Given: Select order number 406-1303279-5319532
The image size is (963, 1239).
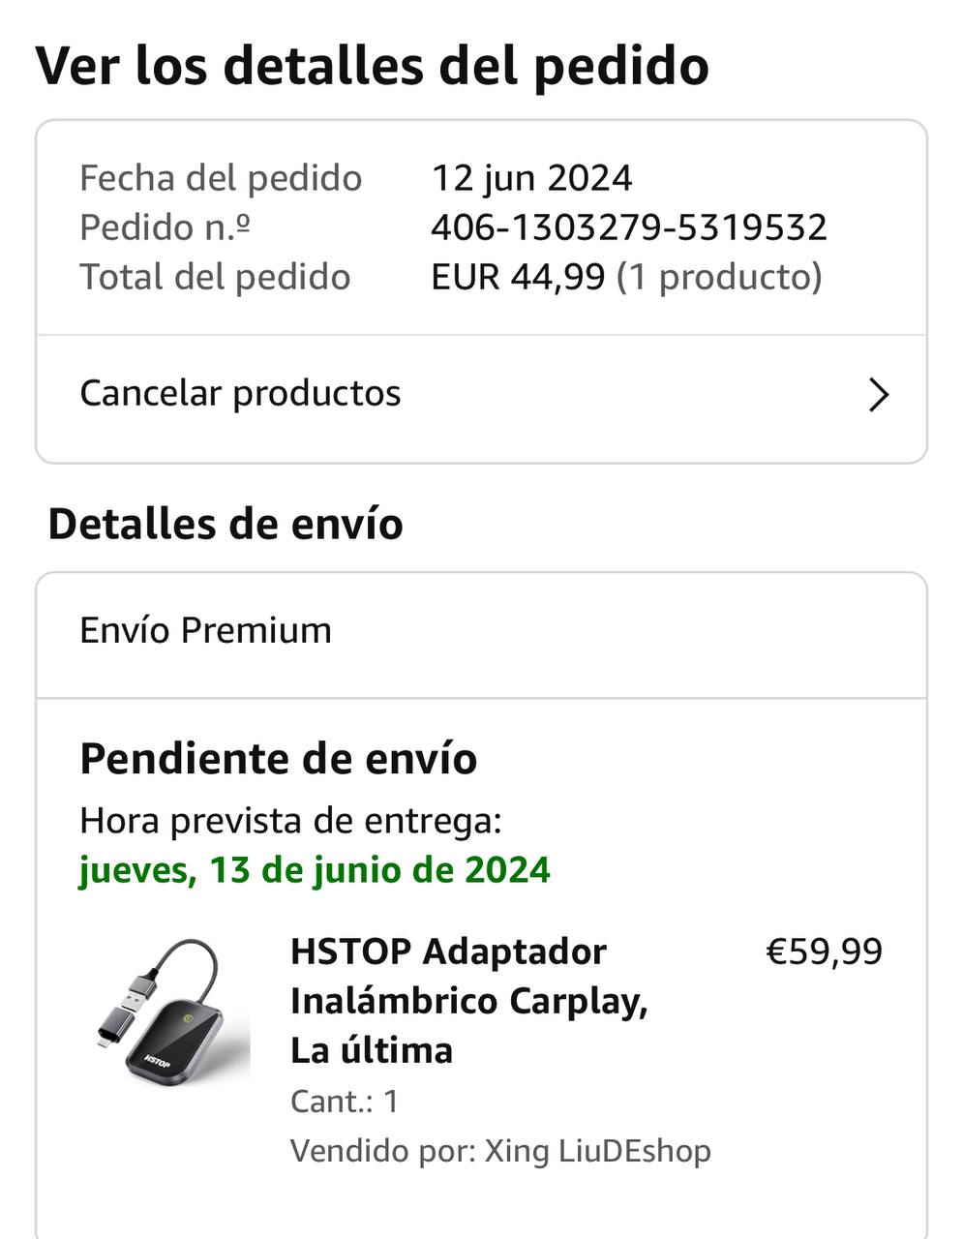Looking at the screenshot, I should coord(628,227).
